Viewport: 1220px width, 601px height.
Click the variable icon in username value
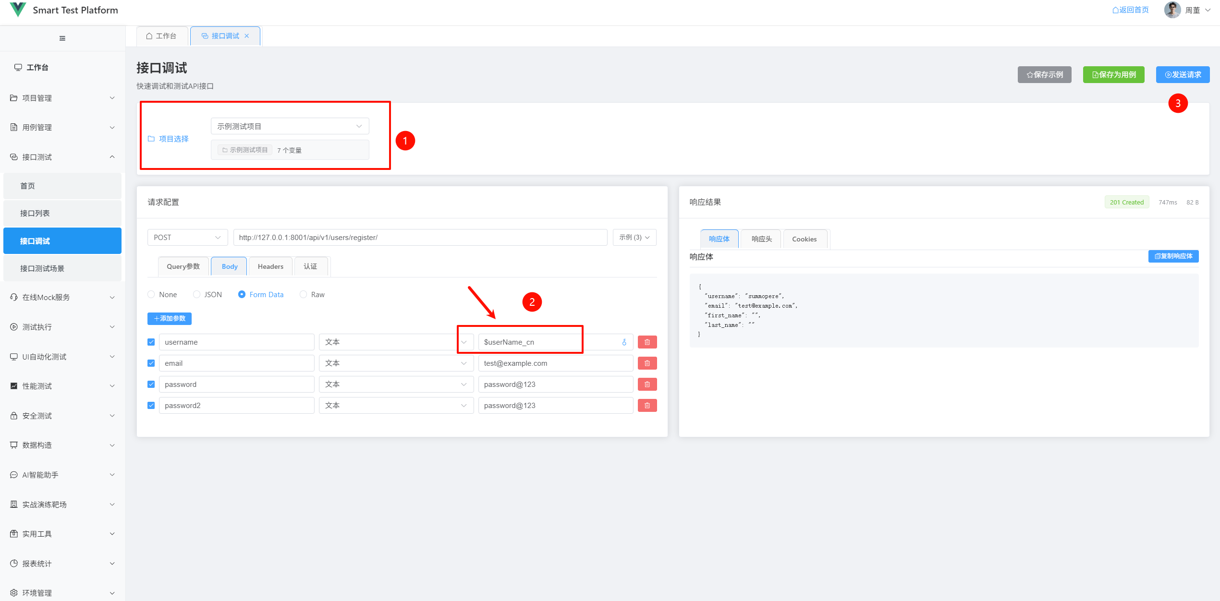624,342
